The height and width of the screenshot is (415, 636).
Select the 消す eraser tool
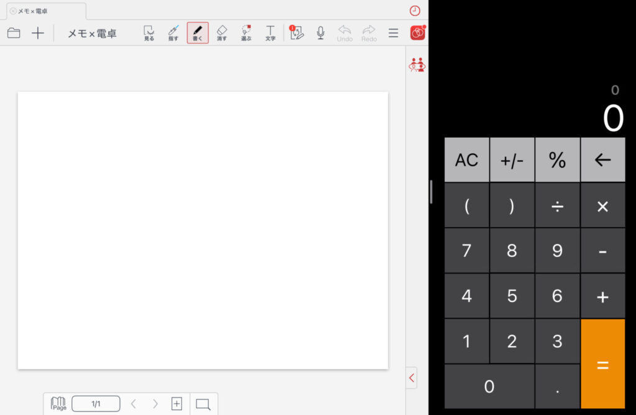click(222, 33)
